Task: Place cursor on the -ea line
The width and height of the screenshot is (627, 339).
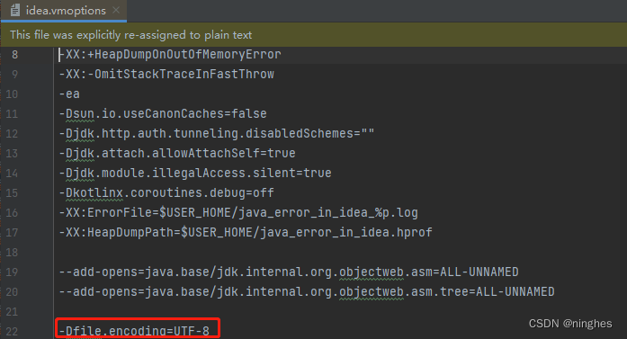Action: point(69,94)
